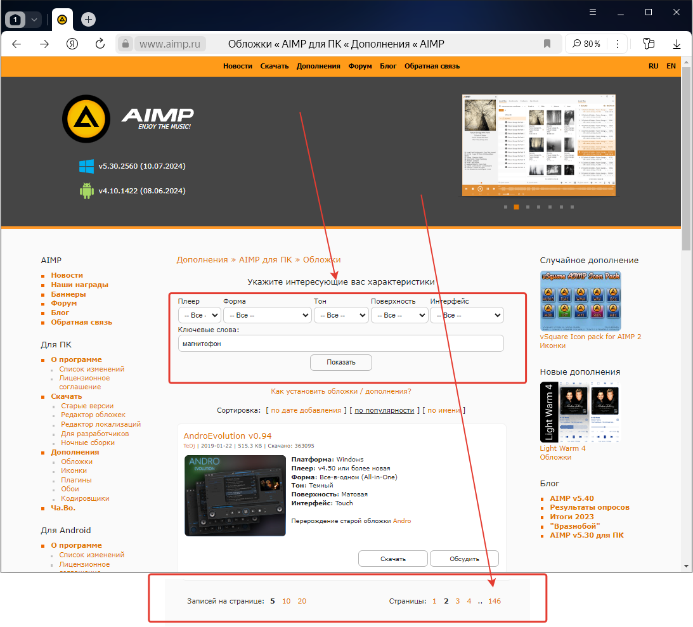Bookmark this page
The width and height of the screenshot is (693, 627).
click(x=547, y=44)
